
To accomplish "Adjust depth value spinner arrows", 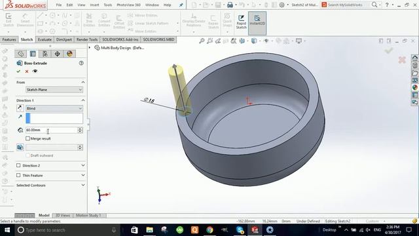I will coord(80,130).
